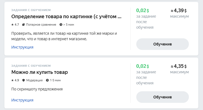This screenshot has width=203, height=110.
Task: Click the ≈4,35 $ maximum earnings value
Action: click(x=179, y=66)
